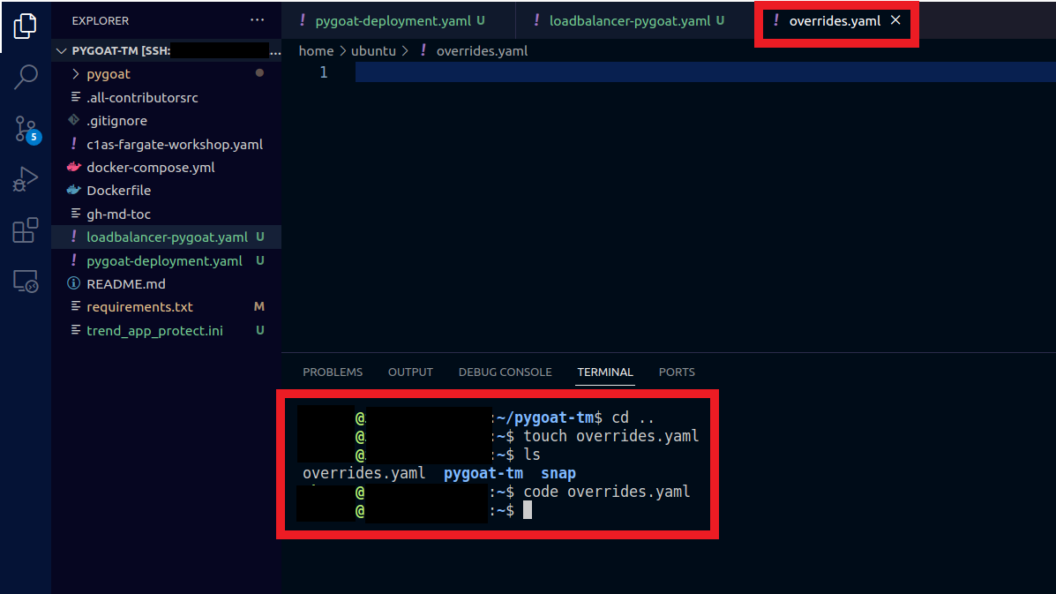Click file icon beside gh-md-toc
This screenshot has height=594, width=1056.
click(x=76, y=214)
